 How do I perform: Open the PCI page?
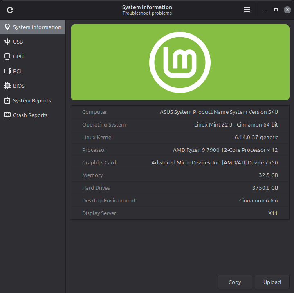click(33, 71)
